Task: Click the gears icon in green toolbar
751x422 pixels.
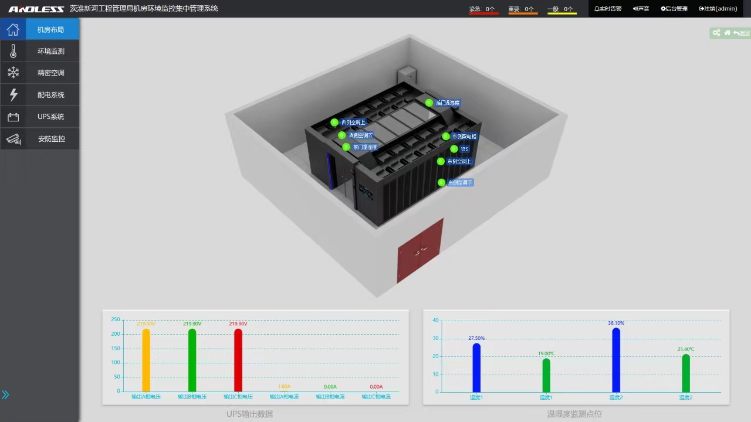Action: pos(716,33)
